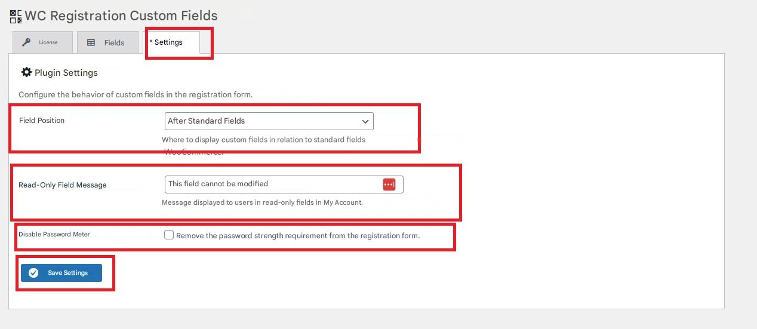Enable the Disable Password Meter checkbox
Screen dimensions: 757x329
coord(169,235)
